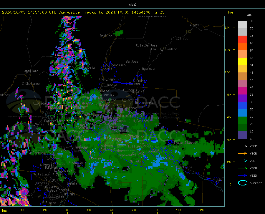Click the 'Uspallata' map label

pyautogui.click(x=30, y=71)
